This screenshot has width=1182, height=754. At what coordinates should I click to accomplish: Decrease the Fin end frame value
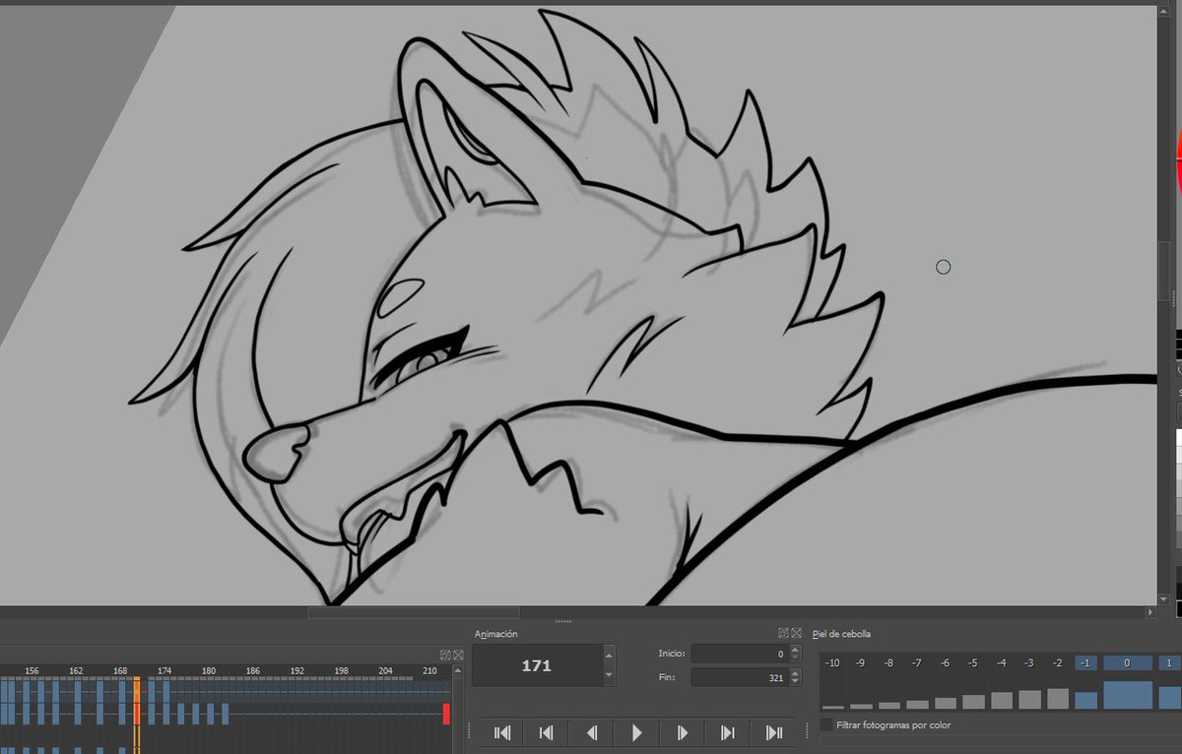[x=795, y=682]
